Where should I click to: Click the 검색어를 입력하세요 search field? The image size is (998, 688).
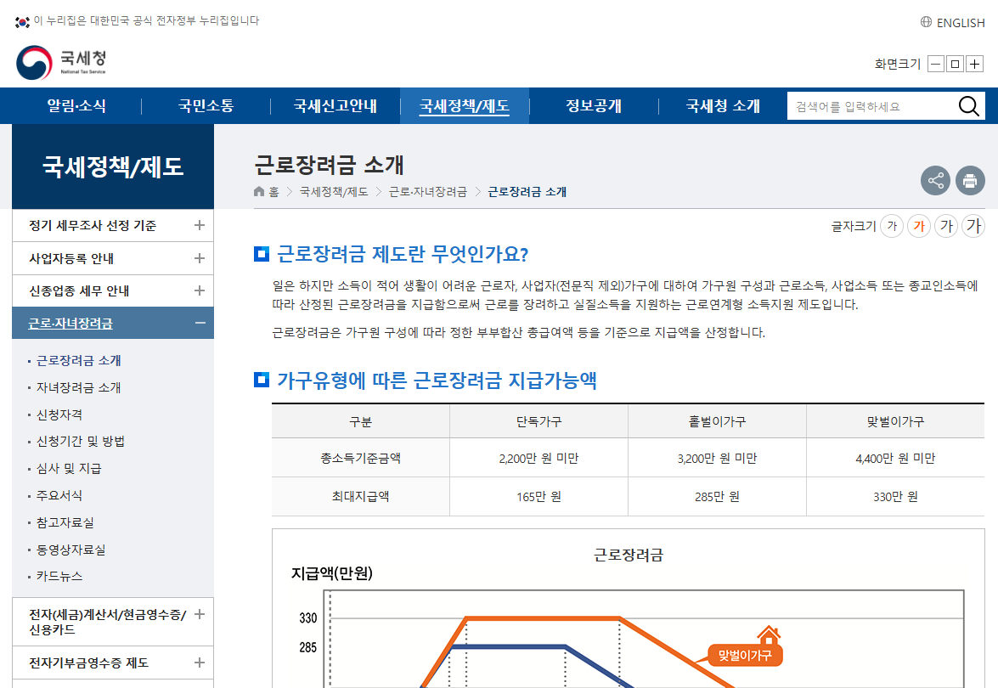pos(872,106)
